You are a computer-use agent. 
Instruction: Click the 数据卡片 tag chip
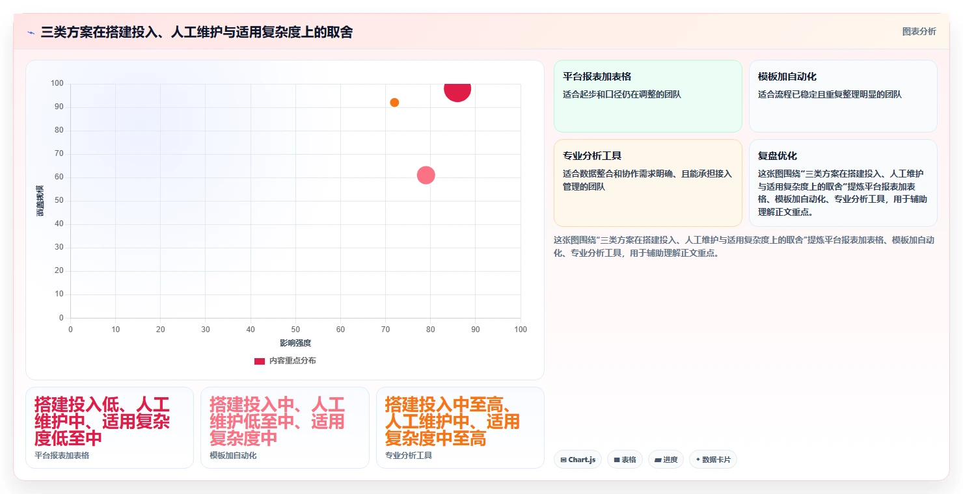click(713, 460)
